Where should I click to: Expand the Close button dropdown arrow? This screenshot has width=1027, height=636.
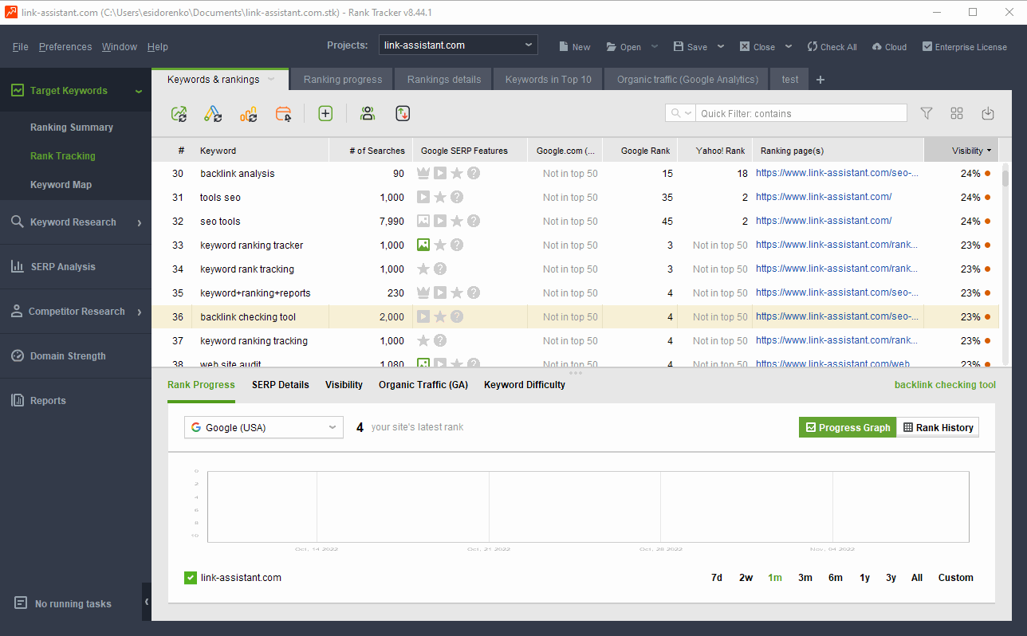click(789, 47)
